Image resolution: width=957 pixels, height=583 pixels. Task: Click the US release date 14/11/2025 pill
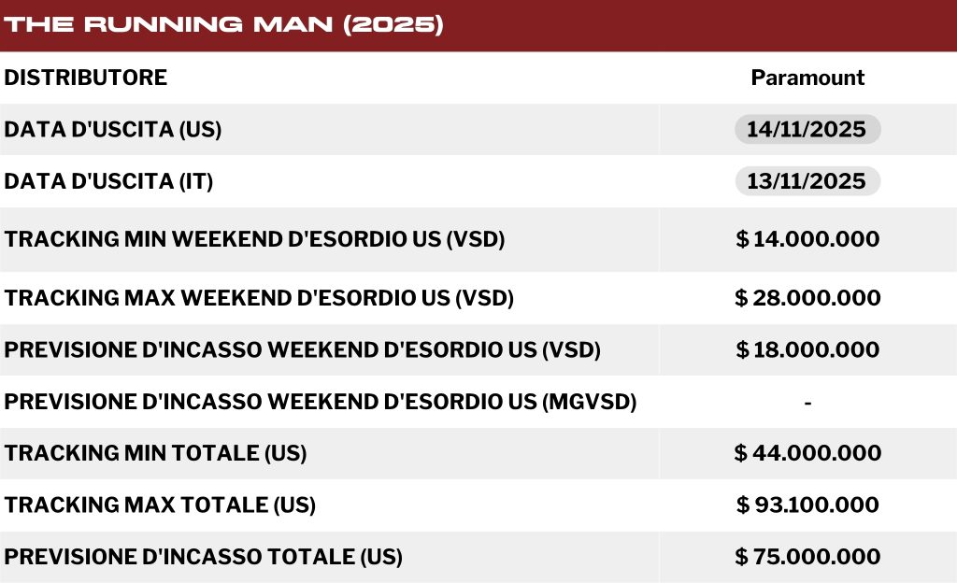point(807,129)
